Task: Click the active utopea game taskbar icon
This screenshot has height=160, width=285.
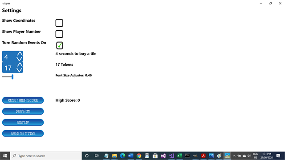Action: [x=227, y=156]
